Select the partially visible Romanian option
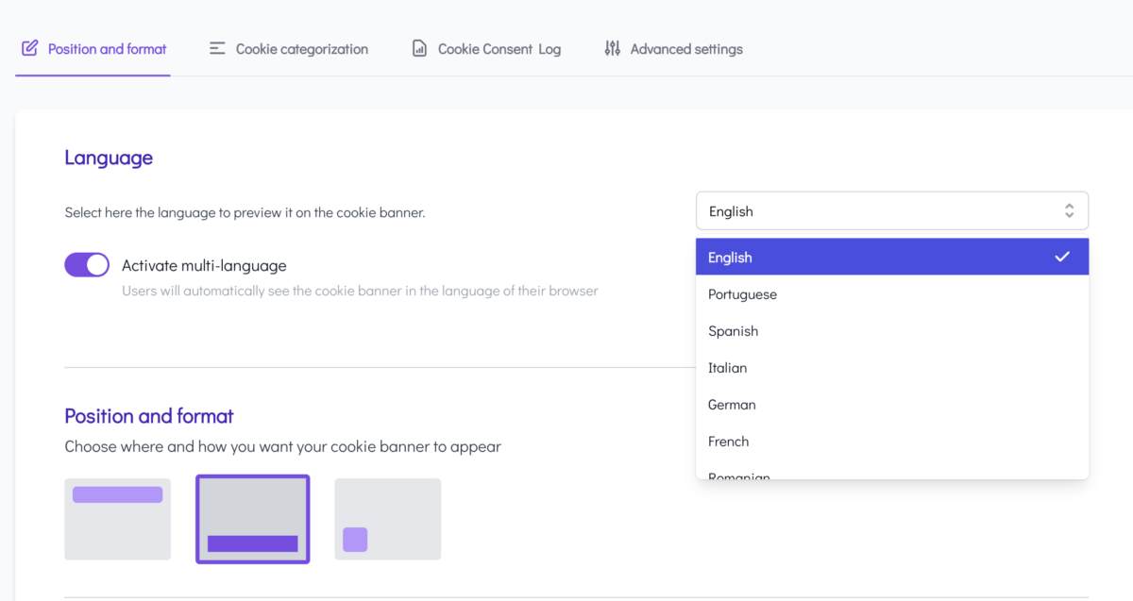The image size is (1133, 601). pyautogui.click(x=739, y=476)
